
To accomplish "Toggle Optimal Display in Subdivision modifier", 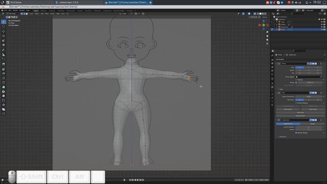I will tap(296, 133).
